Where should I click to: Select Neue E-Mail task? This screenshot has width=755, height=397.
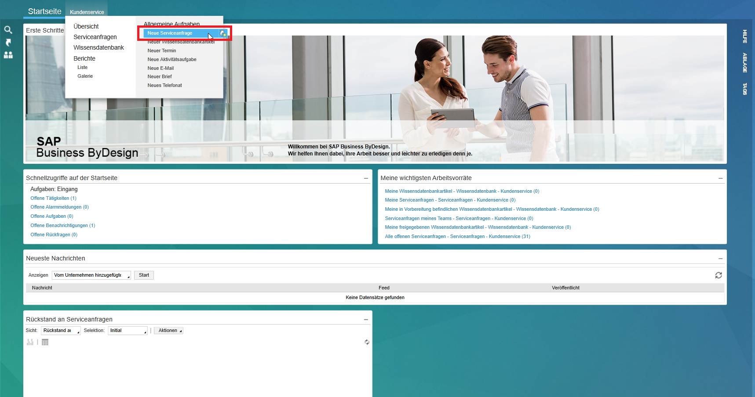pyautogui.click(x=160, y=68)
